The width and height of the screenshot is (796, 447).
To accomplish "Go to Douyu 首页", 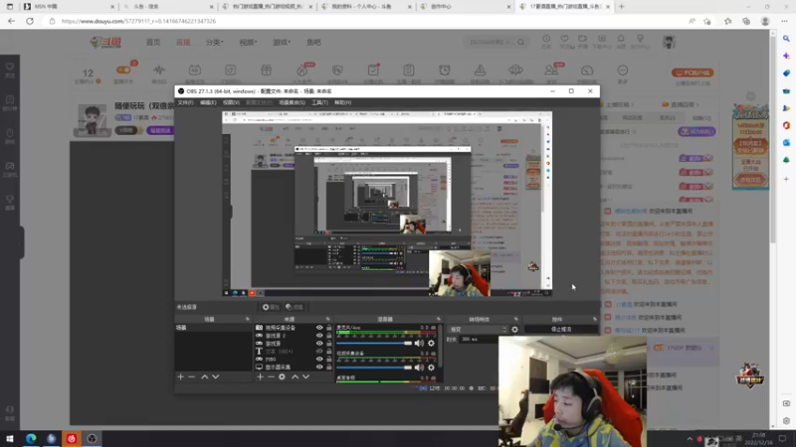I will (153, 42).
